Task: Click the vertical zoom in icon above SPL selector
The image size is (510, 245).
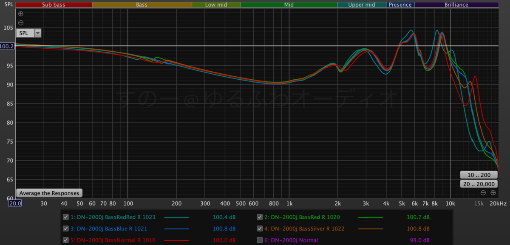Action: pyautogui.click(x=21, y=14)
